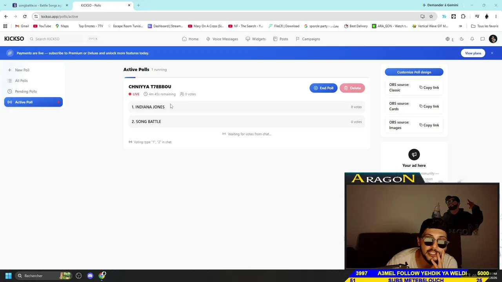Open the Chrome three-dot menu

tap(496, 16)
